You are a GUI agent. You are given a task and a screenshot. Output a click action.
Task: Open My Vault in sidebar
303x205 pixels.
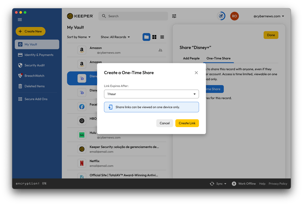[37, 44]
